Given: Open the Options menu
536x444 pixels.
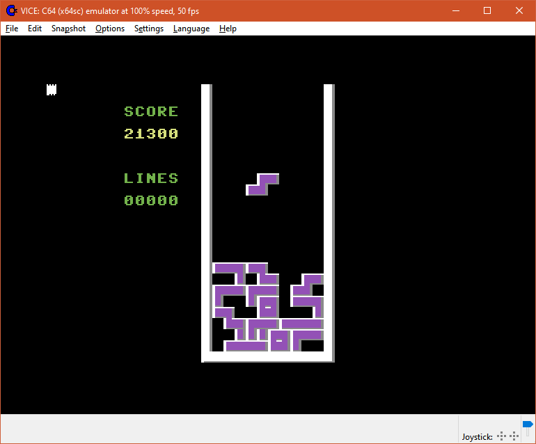Looking at the screenshot, I should point(110,29).
